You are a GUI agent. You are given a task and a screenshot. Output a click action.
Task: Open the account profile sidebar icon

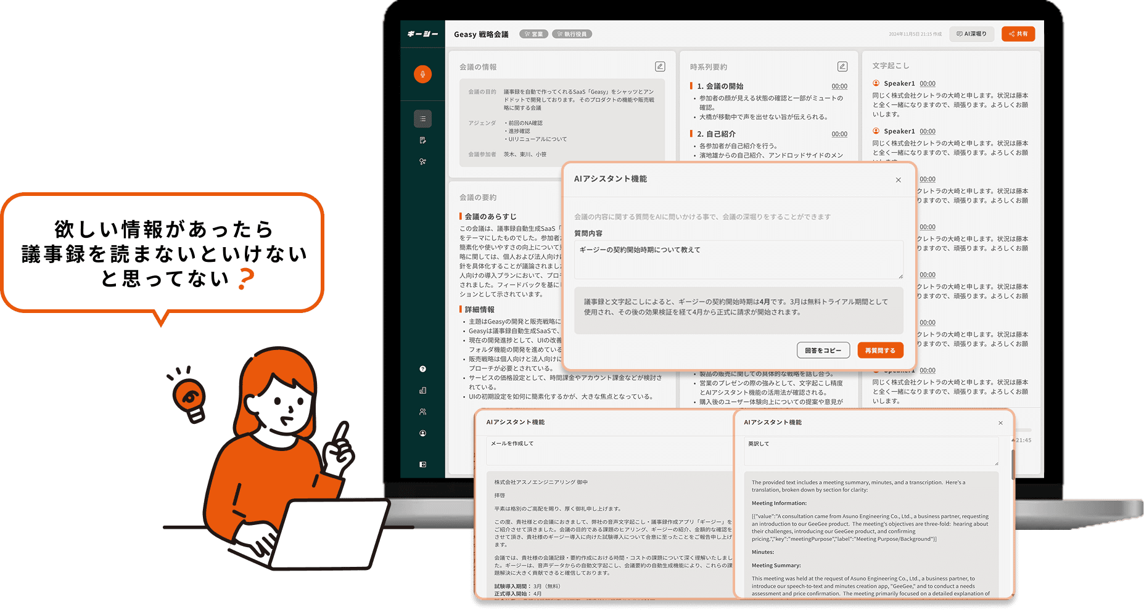coord(422,433)
